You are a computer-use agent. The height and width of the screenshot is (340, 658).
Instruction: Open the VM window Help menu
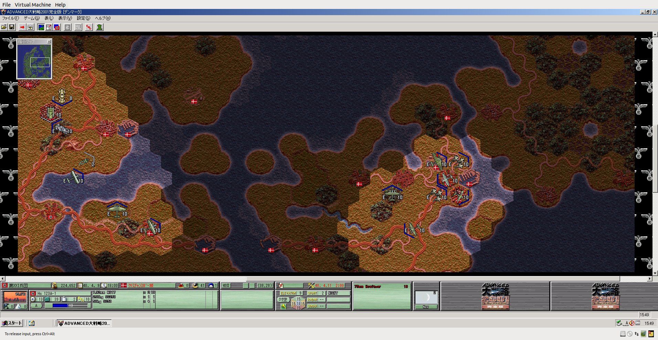[x=60, y=5]
